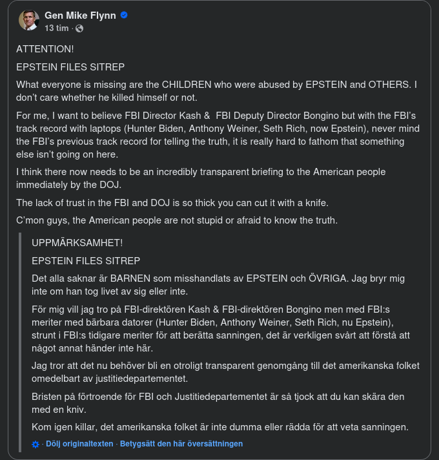Open translation settings gear icon
The height and width of the screenshot is (460, 439).
(x=36, y=444)
